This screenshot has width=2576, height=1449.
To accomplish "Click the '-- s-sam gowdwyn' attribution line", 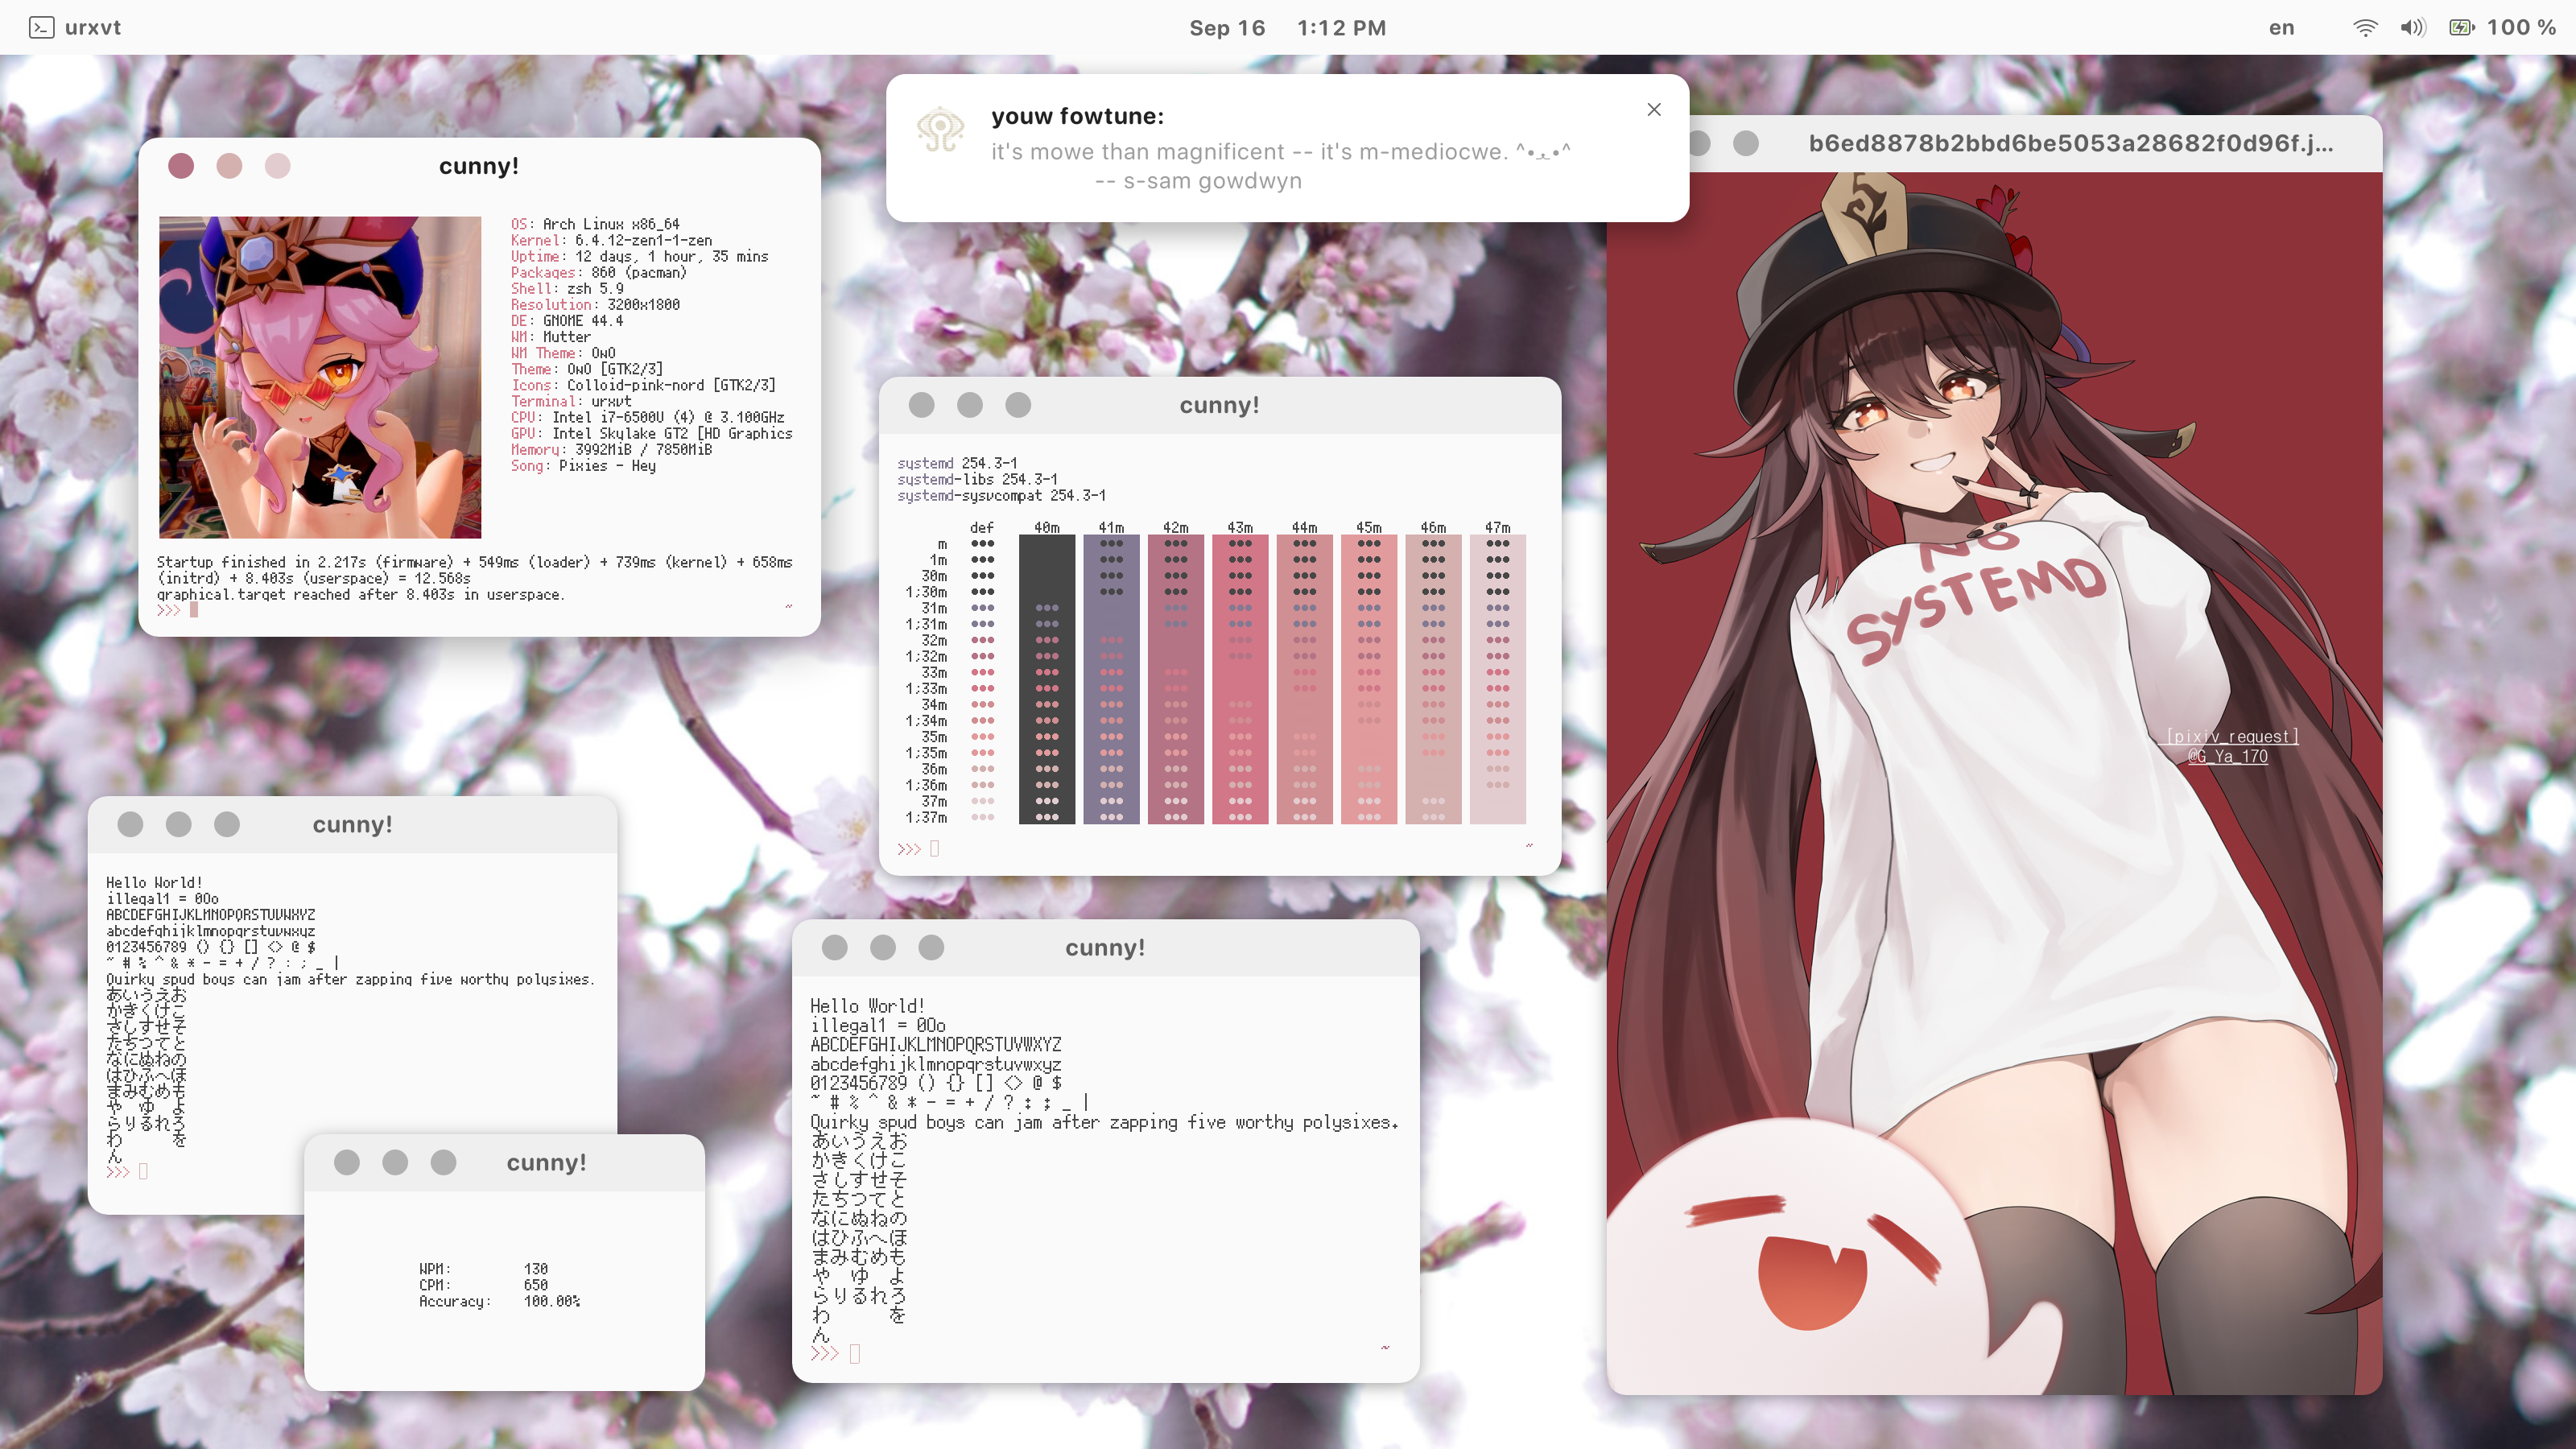I will pos(1198,181).
